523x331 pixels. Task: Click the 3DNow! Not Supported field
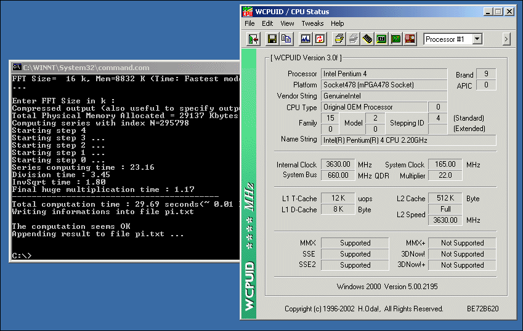[x=462, y=253]
